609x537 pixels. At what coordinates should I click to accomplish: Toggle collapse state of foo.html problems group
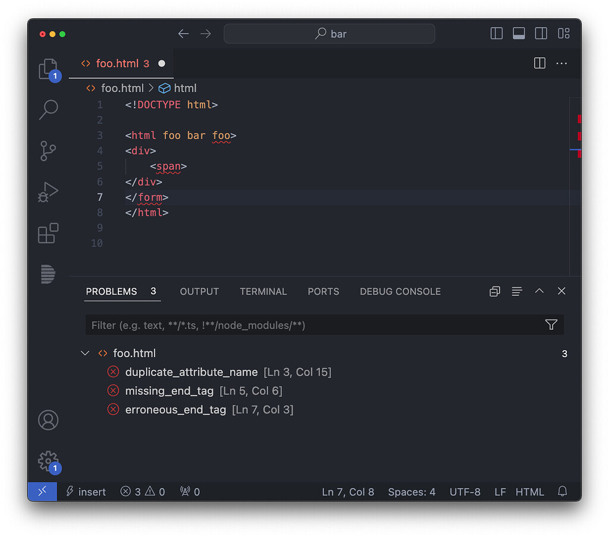coord(85,353)
